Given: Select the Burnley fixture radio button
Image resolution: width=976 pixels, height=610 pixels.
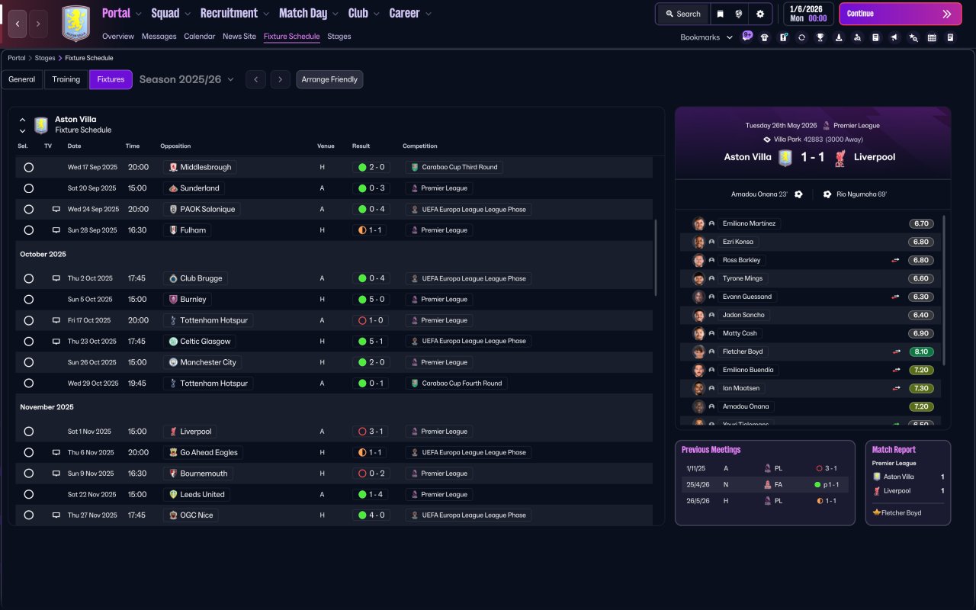Looking at the screenshot, I should (x=29, y=300).
